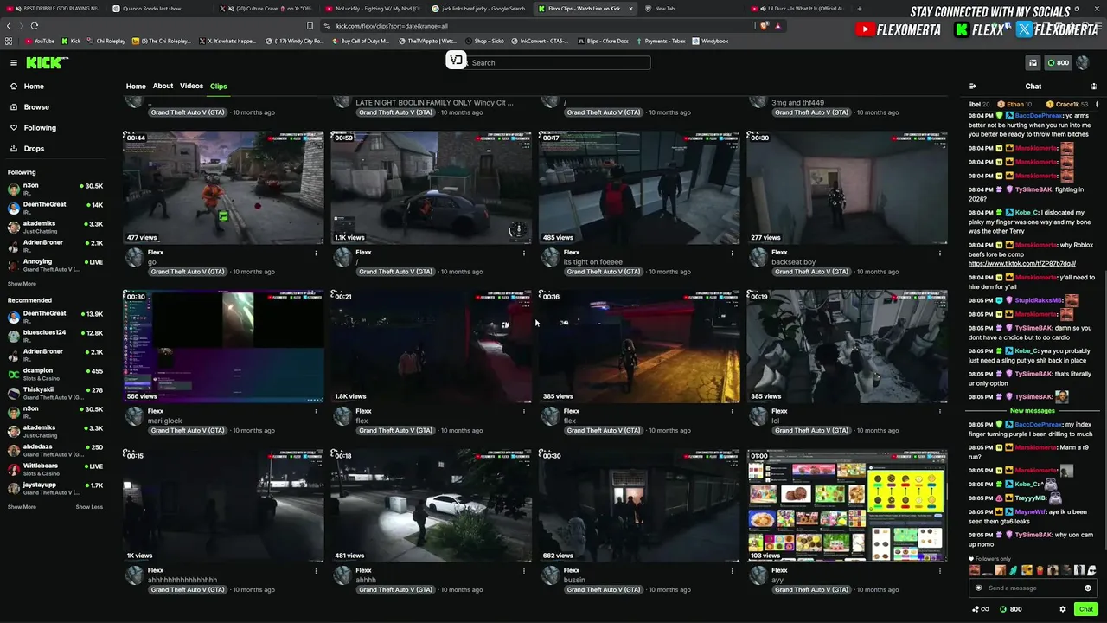Open the Kick sidebar hamburger menu
Screen dimensions: 1107x623
[14, 62]
